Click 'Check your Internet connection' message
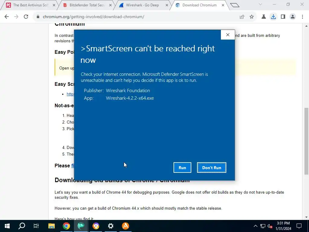The width and height of the screenshot is (309, 232). [144, 77]
